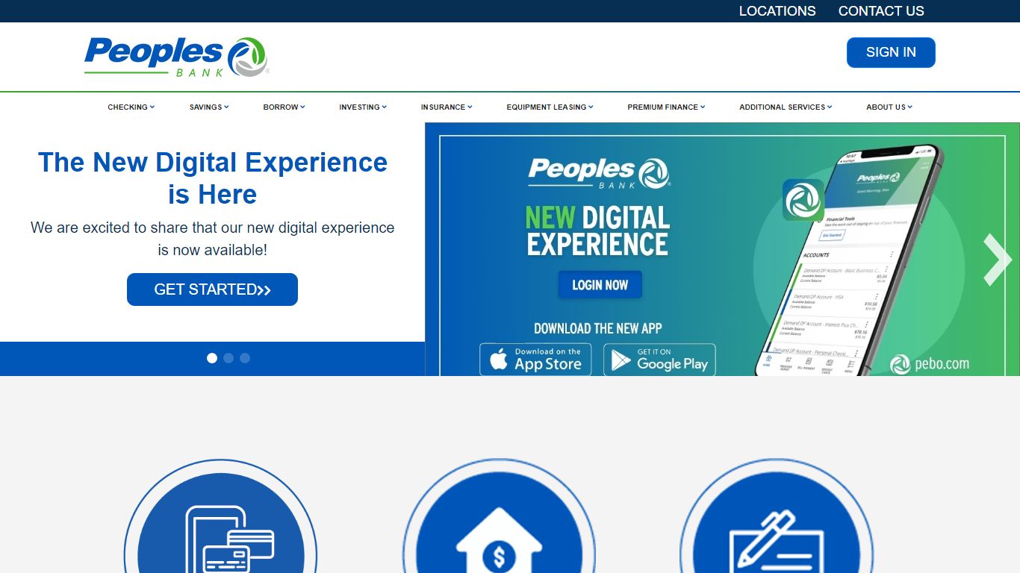Open the Contact Us link

pos(881,11)
